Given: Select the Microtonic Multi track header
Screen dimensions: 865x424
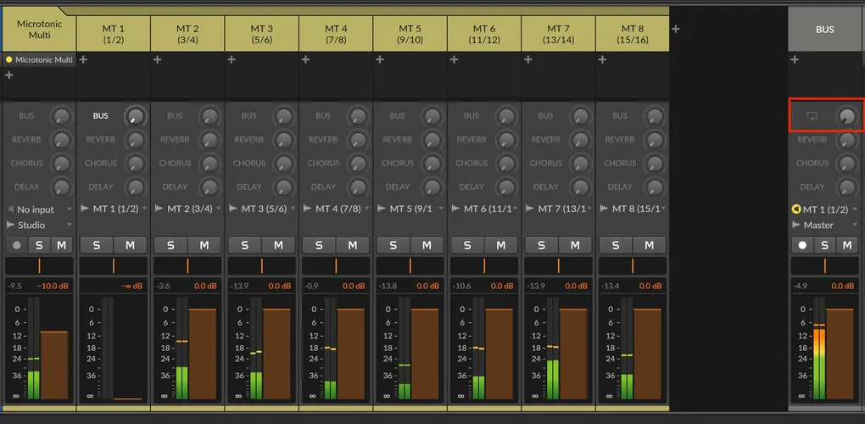Looking at the screenshot, I should [x=39, y=29].
